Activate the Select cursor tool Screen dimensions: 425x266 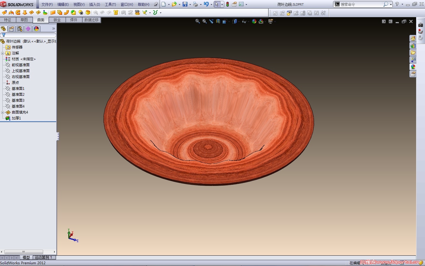coord(217,4)
